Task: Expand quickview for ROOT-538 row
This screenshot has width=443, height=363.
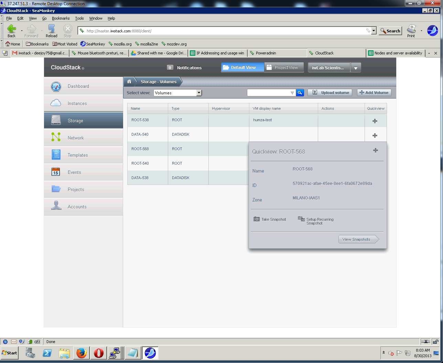Action: point(375,121)
